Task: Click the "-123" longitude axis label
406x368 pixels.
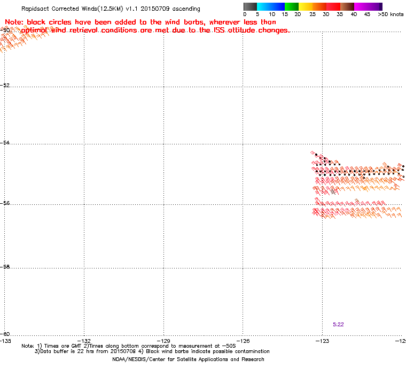Action: point(322,341)
